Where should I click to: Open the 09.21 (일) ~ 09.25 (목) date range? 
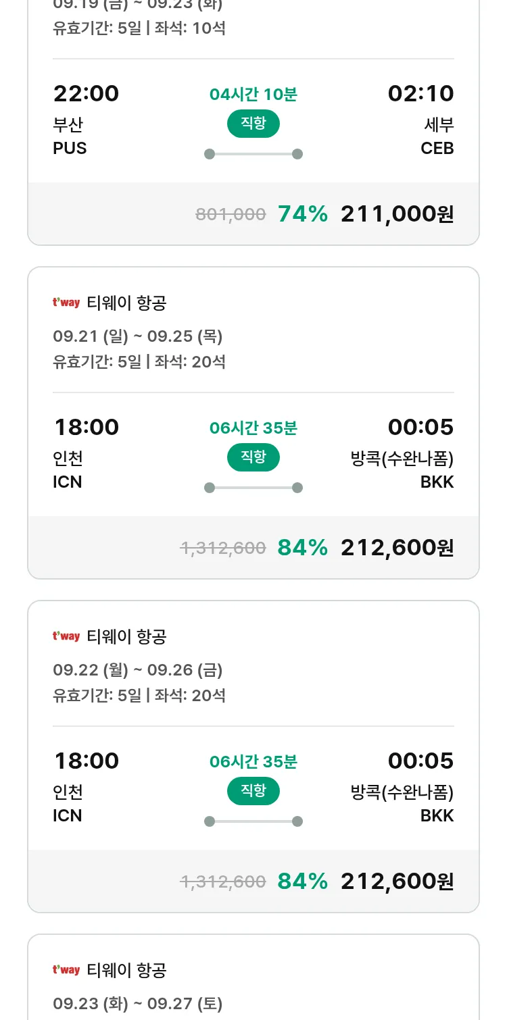click(138, 336)
